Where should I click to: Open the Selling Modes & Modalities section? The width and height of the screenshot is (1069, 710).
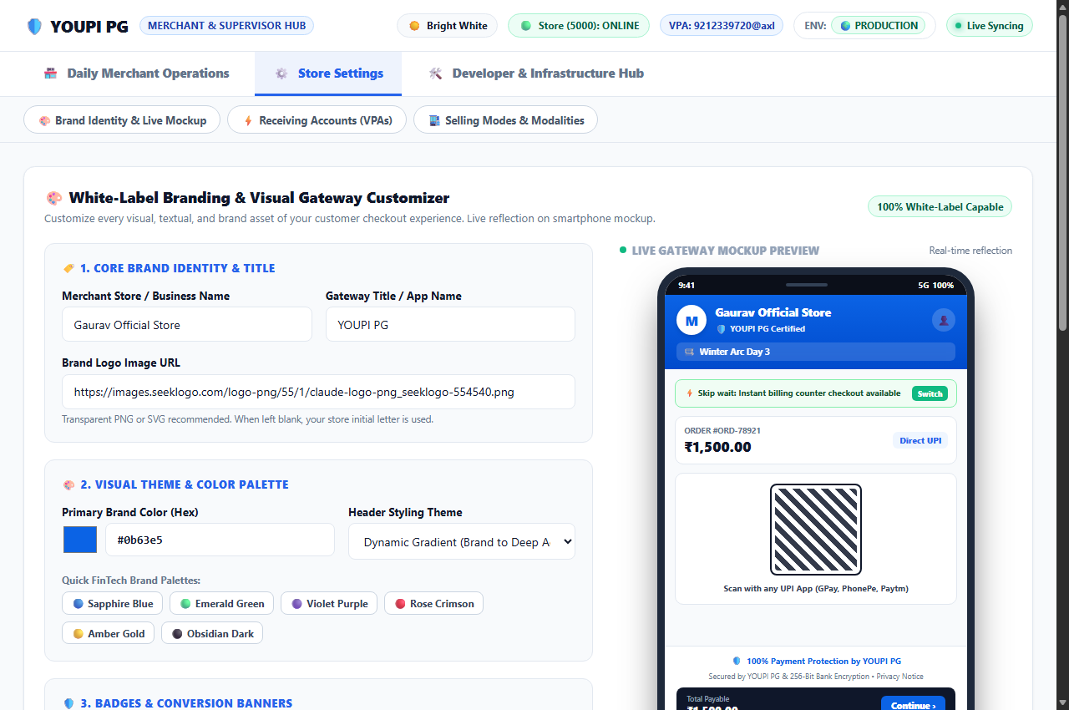(505, 120)
